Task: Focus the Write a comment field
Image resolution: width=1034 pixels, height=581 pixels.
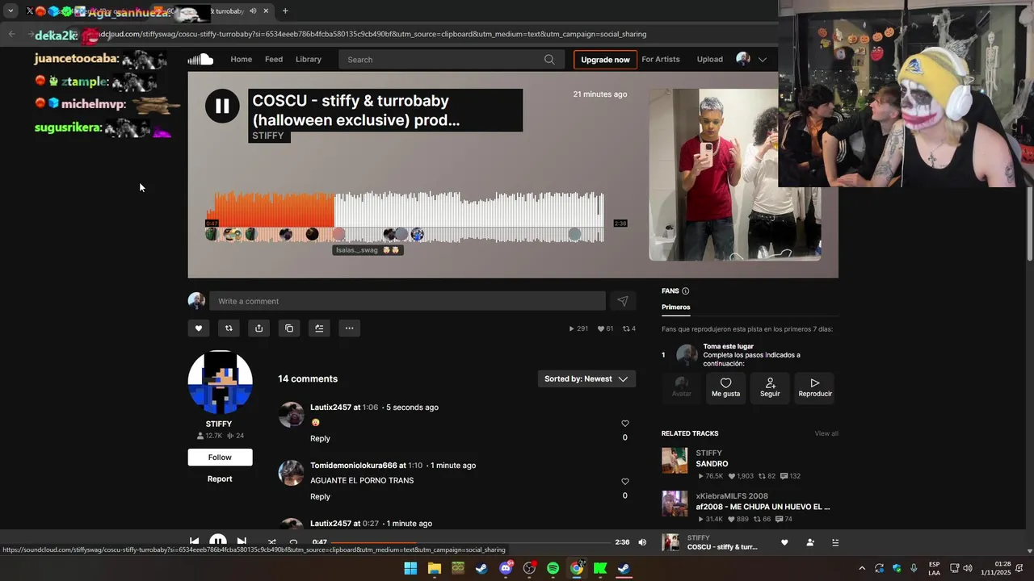Action: click(x=407, y=301)
